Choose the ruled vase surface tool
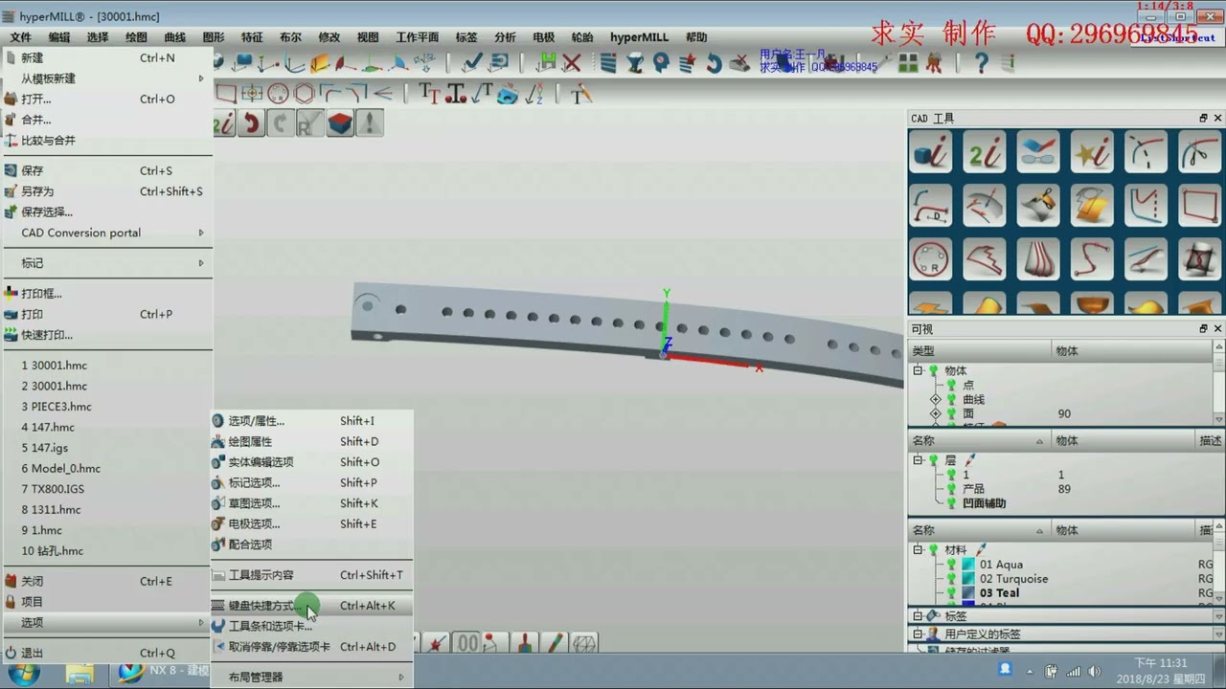The height and width of the screenshot is (689, 1226). tap(1038, 259)
